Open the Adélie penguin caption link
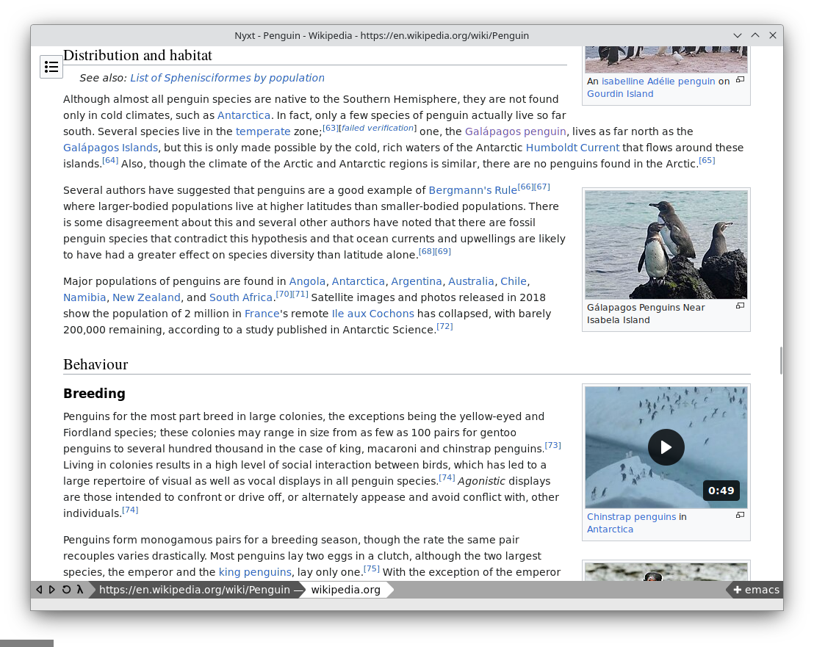This screenshot has height=647, width=814. 681,81
